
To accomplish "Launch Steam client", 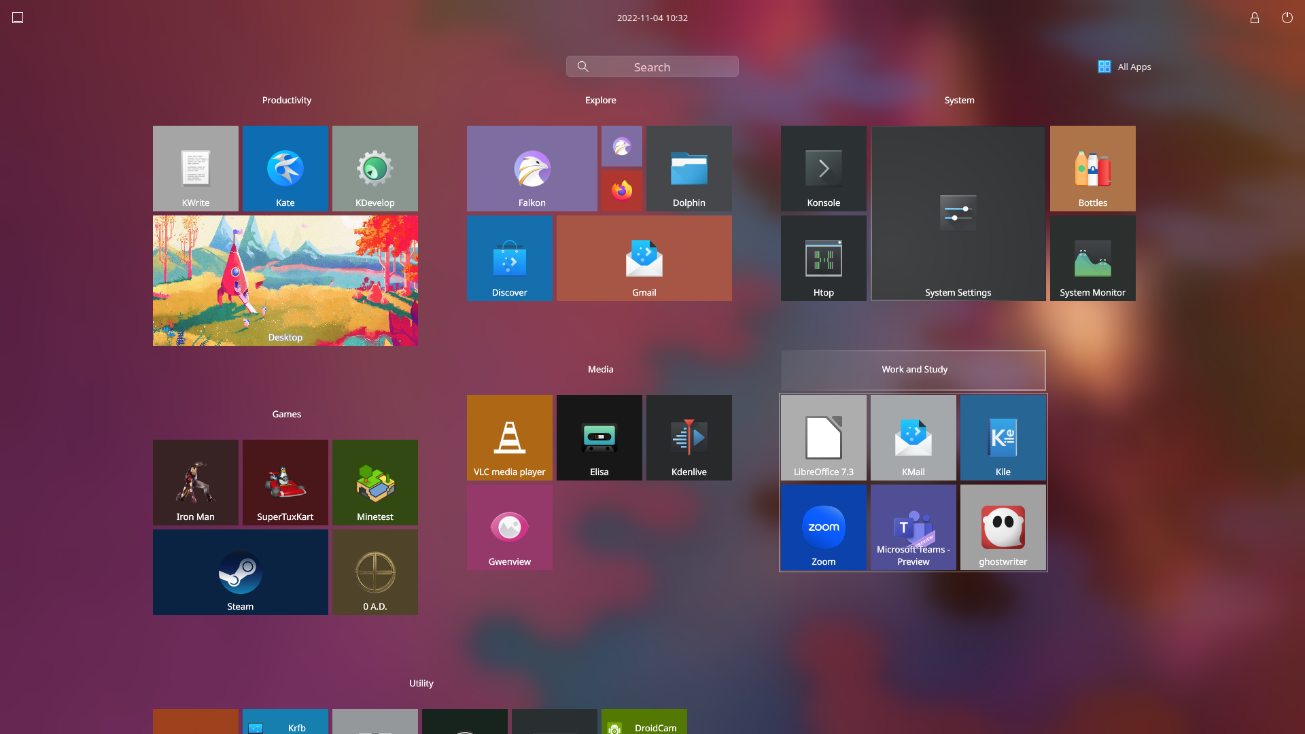I will pyautogui.click(x=241, y=572).
